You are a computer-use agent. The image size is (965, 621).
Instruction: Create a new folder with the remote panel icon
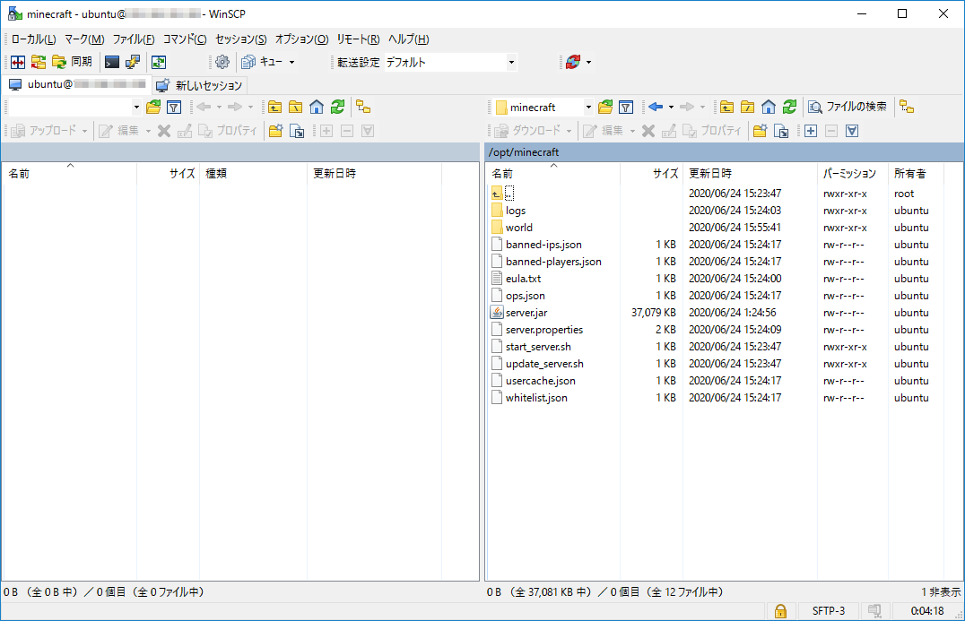click(x=759, y=131)
